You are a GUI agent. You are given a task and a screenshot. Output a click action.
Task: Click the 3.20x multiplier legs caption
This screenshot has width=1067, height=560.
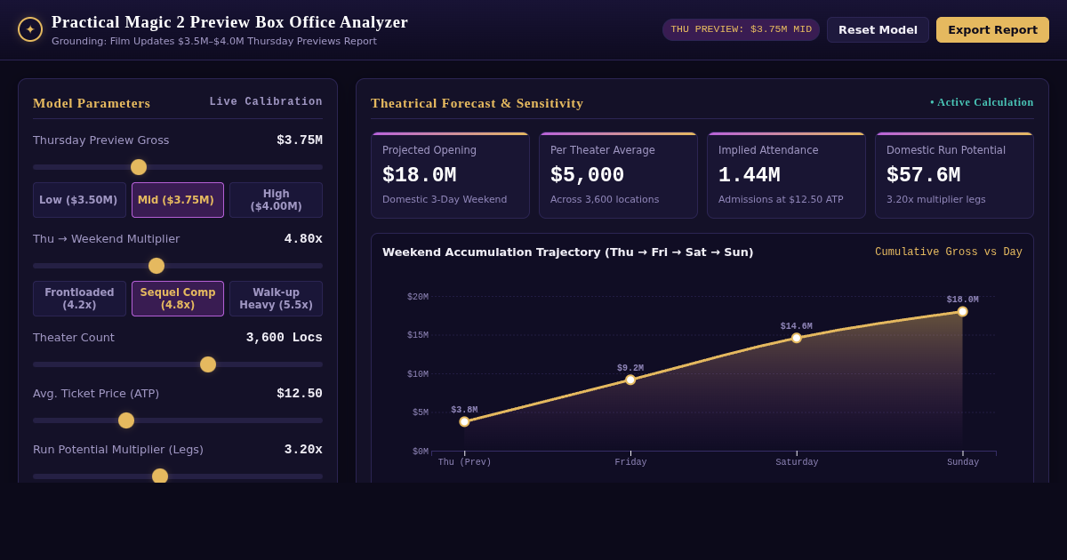tap(936, 199)
